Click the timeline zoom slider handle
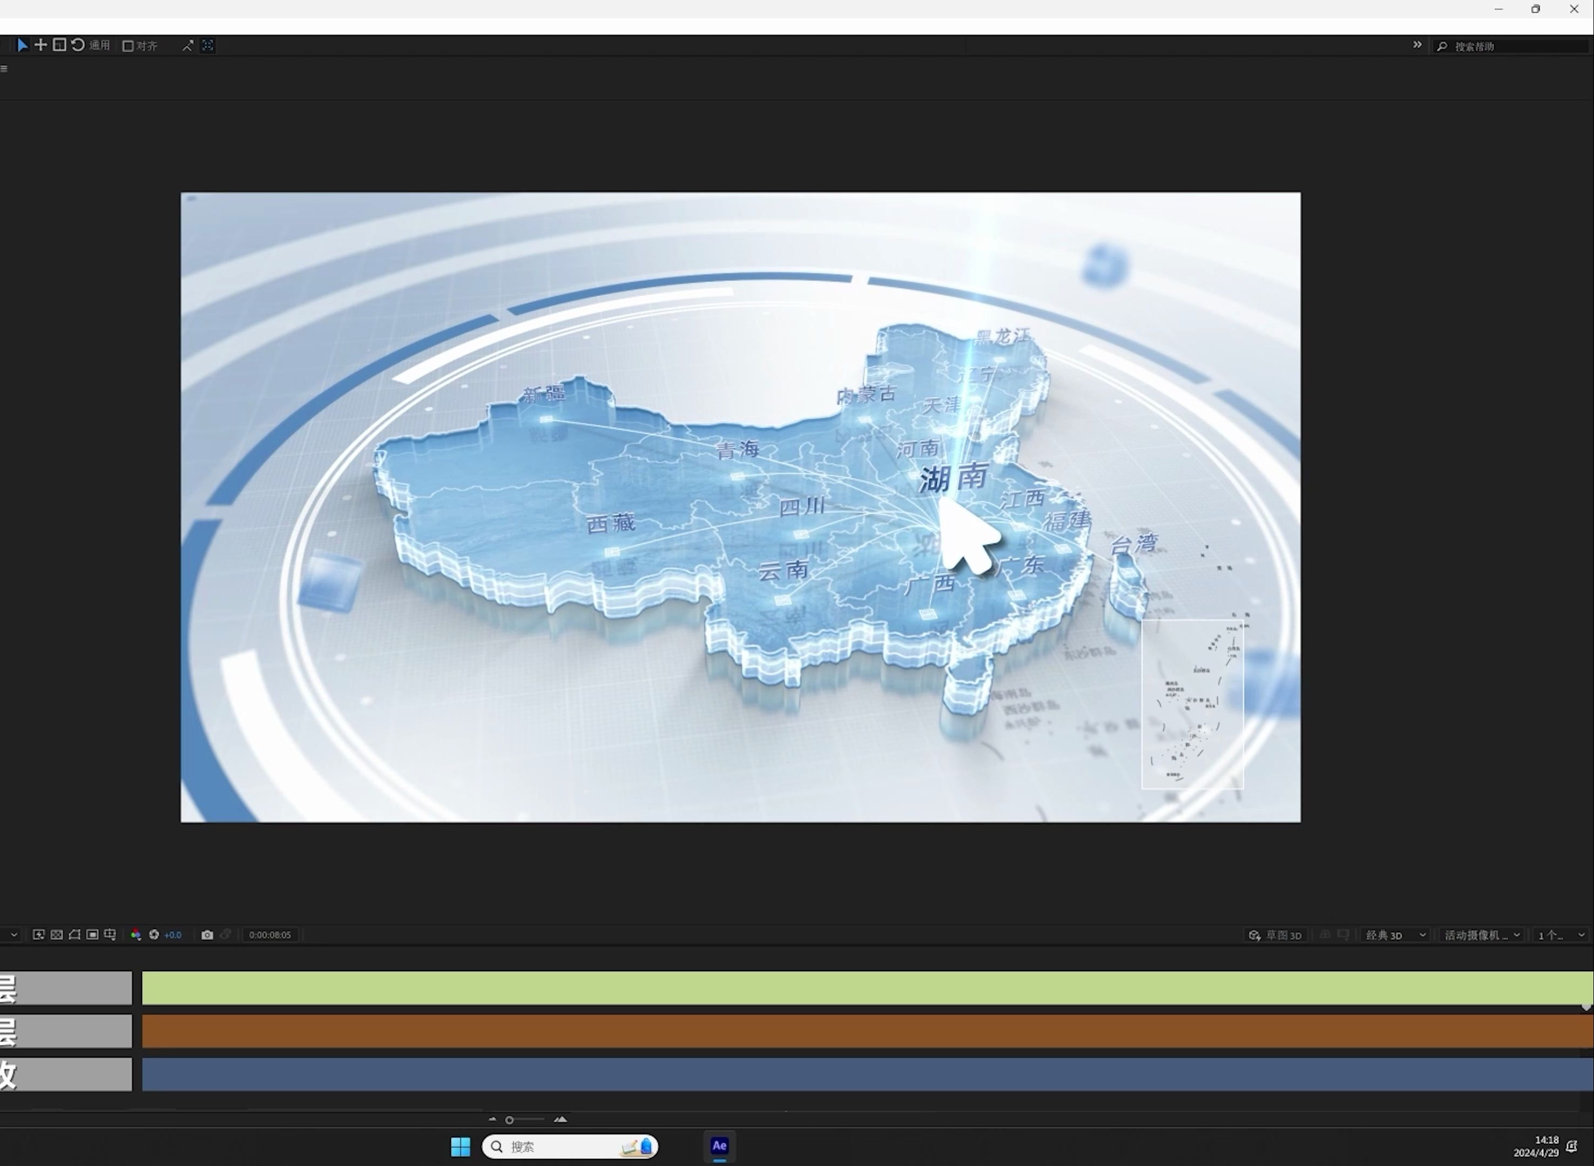 click(x=509, y=1120)
